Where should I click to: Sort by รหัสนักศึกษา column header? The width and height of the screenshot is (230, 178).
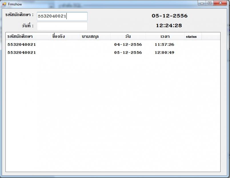(28, 36)
